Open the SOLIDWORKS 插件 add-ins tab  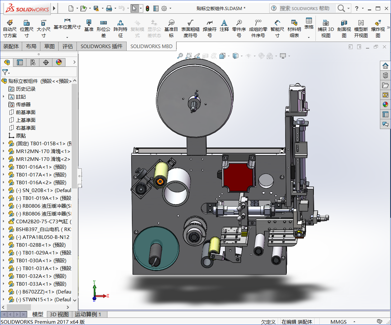point(102,46)
